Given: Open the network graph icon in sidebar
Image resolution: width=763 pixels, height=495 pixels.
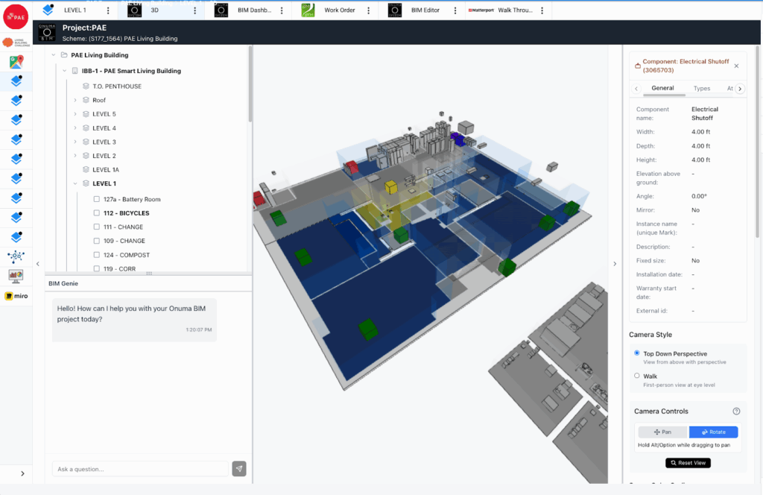Looking at the screenshot, I should pyautogui.click(x=16, y=256).
